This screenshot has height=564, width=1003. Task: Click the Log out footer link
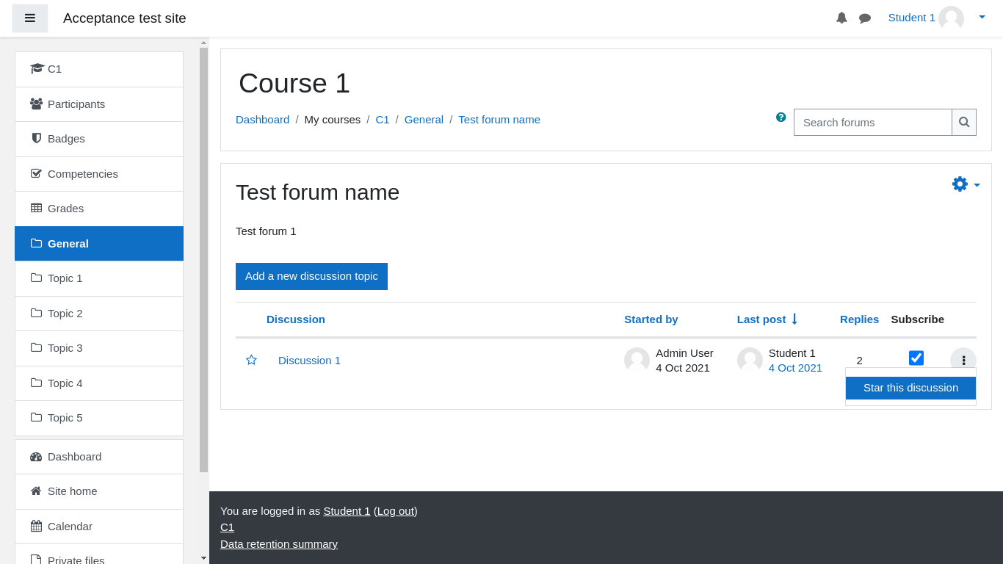tap(396, 511)
